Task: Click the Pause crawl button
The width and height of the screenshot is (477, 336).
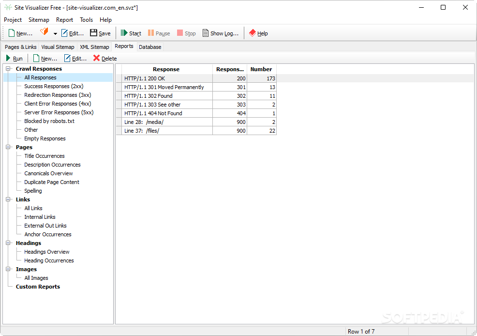Action: pyautogui.click(x=159, y=33)
